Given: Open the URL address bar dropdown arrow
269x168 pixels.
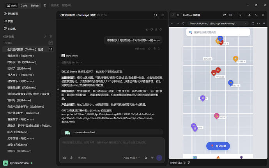Looking at the screenshot, I should click(246, 23).
